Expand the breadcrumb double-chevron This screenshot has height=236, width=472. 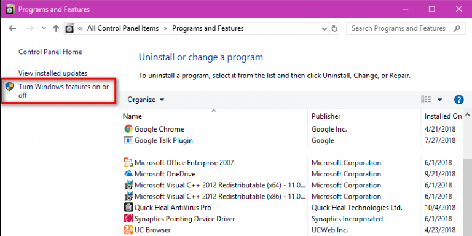click(x=81, y=29)
